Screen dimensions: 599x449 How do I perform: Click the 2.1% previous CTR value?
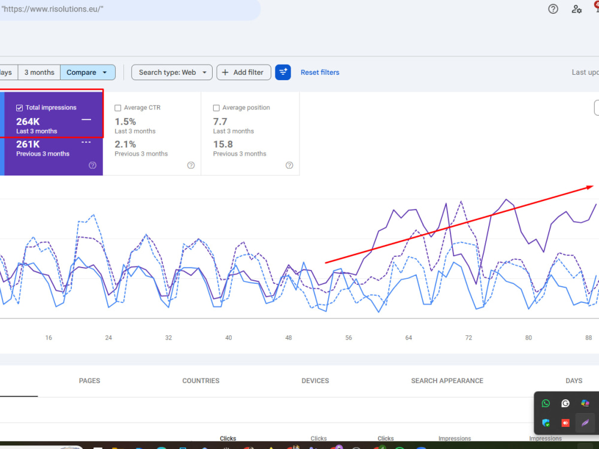click(125, 144)
